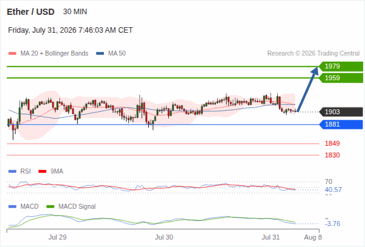Click the Ether / USD title

[x=30, y=12]
